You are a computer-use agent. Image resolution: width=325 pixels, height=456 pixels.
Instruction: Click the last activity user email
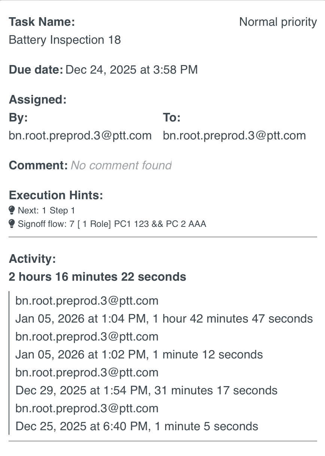pyautogui.click(x=87, y=409)
